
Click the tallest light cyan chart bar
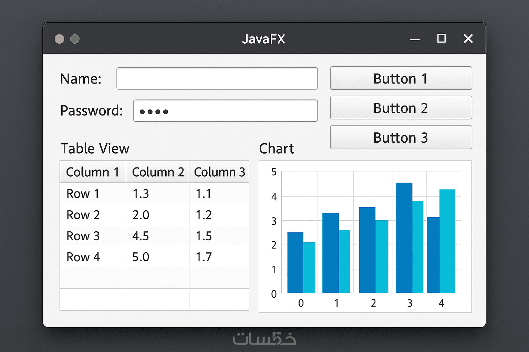click(447, 241)
